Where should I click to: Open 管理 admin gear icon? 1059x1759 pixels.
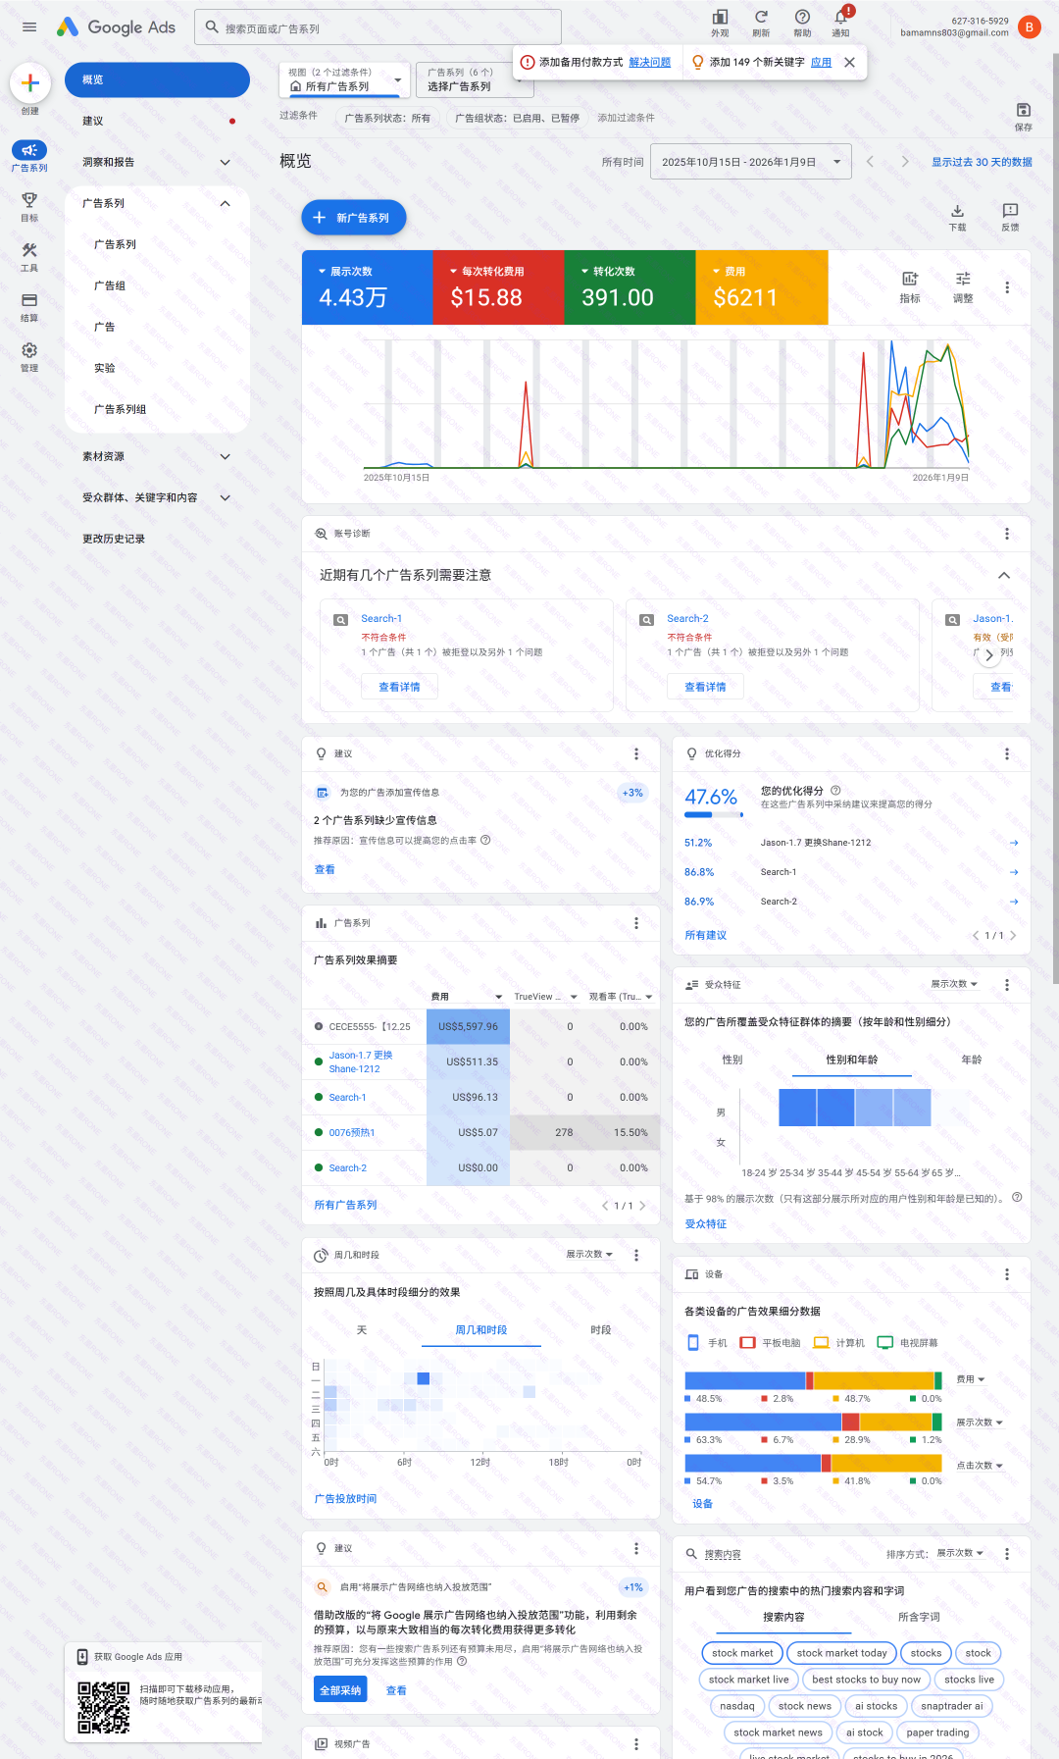click(x=29, y=350)
